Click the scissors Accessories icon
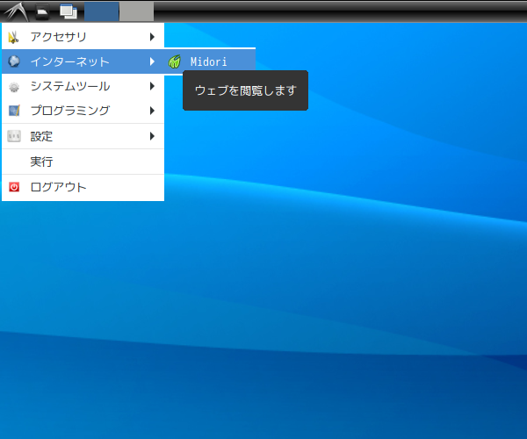This screenshot has width=527, height=439. pos(14,37)
